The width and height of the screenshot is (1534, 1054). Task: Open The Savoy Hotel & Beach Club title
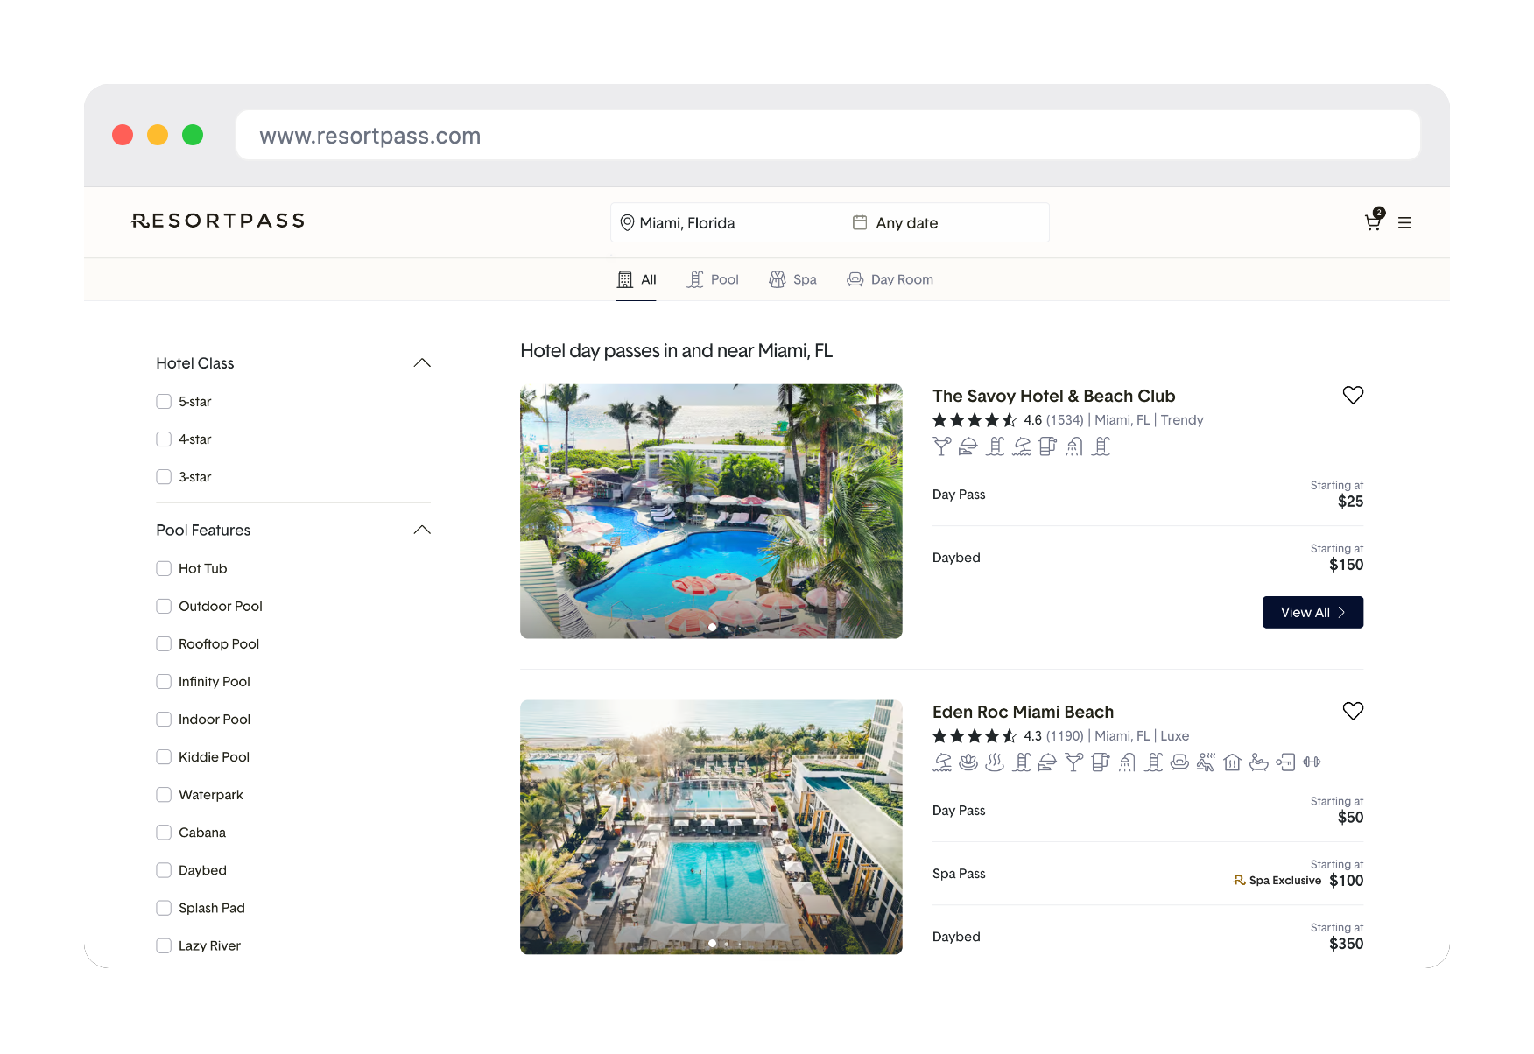1053,397
